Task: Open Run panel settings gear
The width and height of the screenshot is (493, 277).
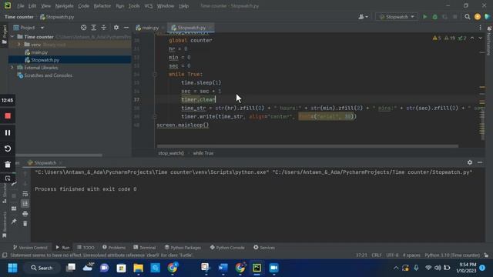Action: point(469,162)
